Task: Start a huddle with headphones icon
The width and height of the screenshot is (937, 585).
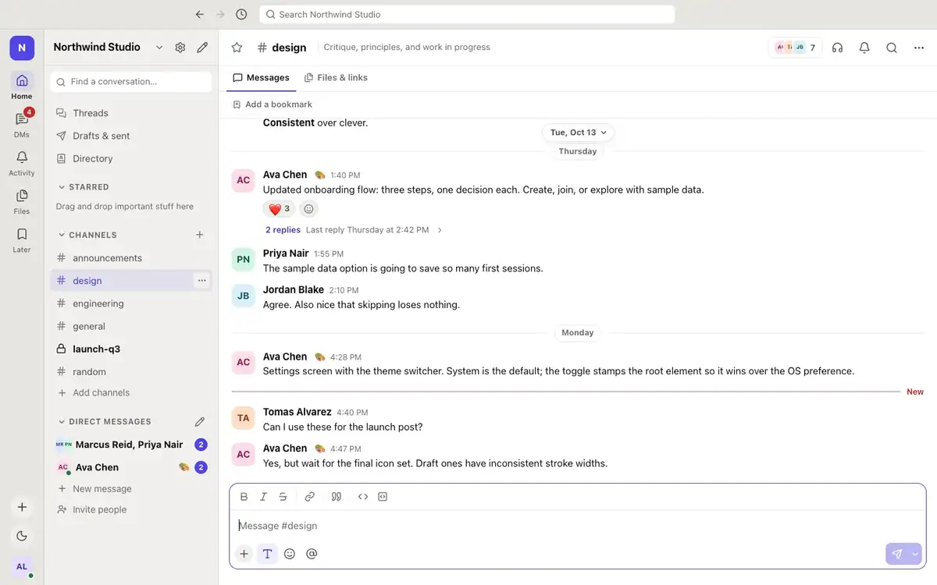Action: point(838,48)
